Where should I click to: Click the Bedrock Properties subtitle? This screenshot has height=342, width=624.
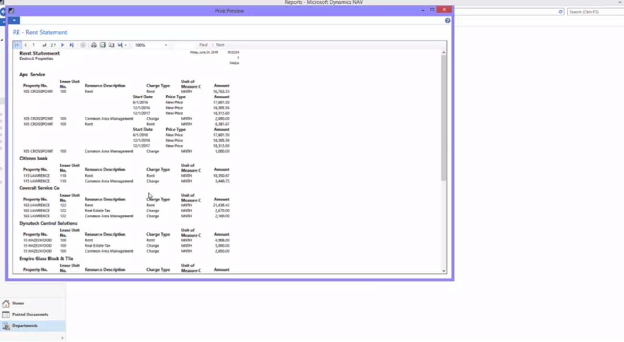36,59
